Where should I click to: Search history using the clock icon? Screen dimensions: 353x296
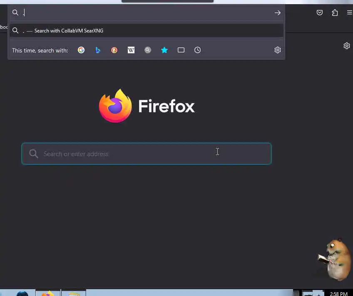tap(197, 50)
